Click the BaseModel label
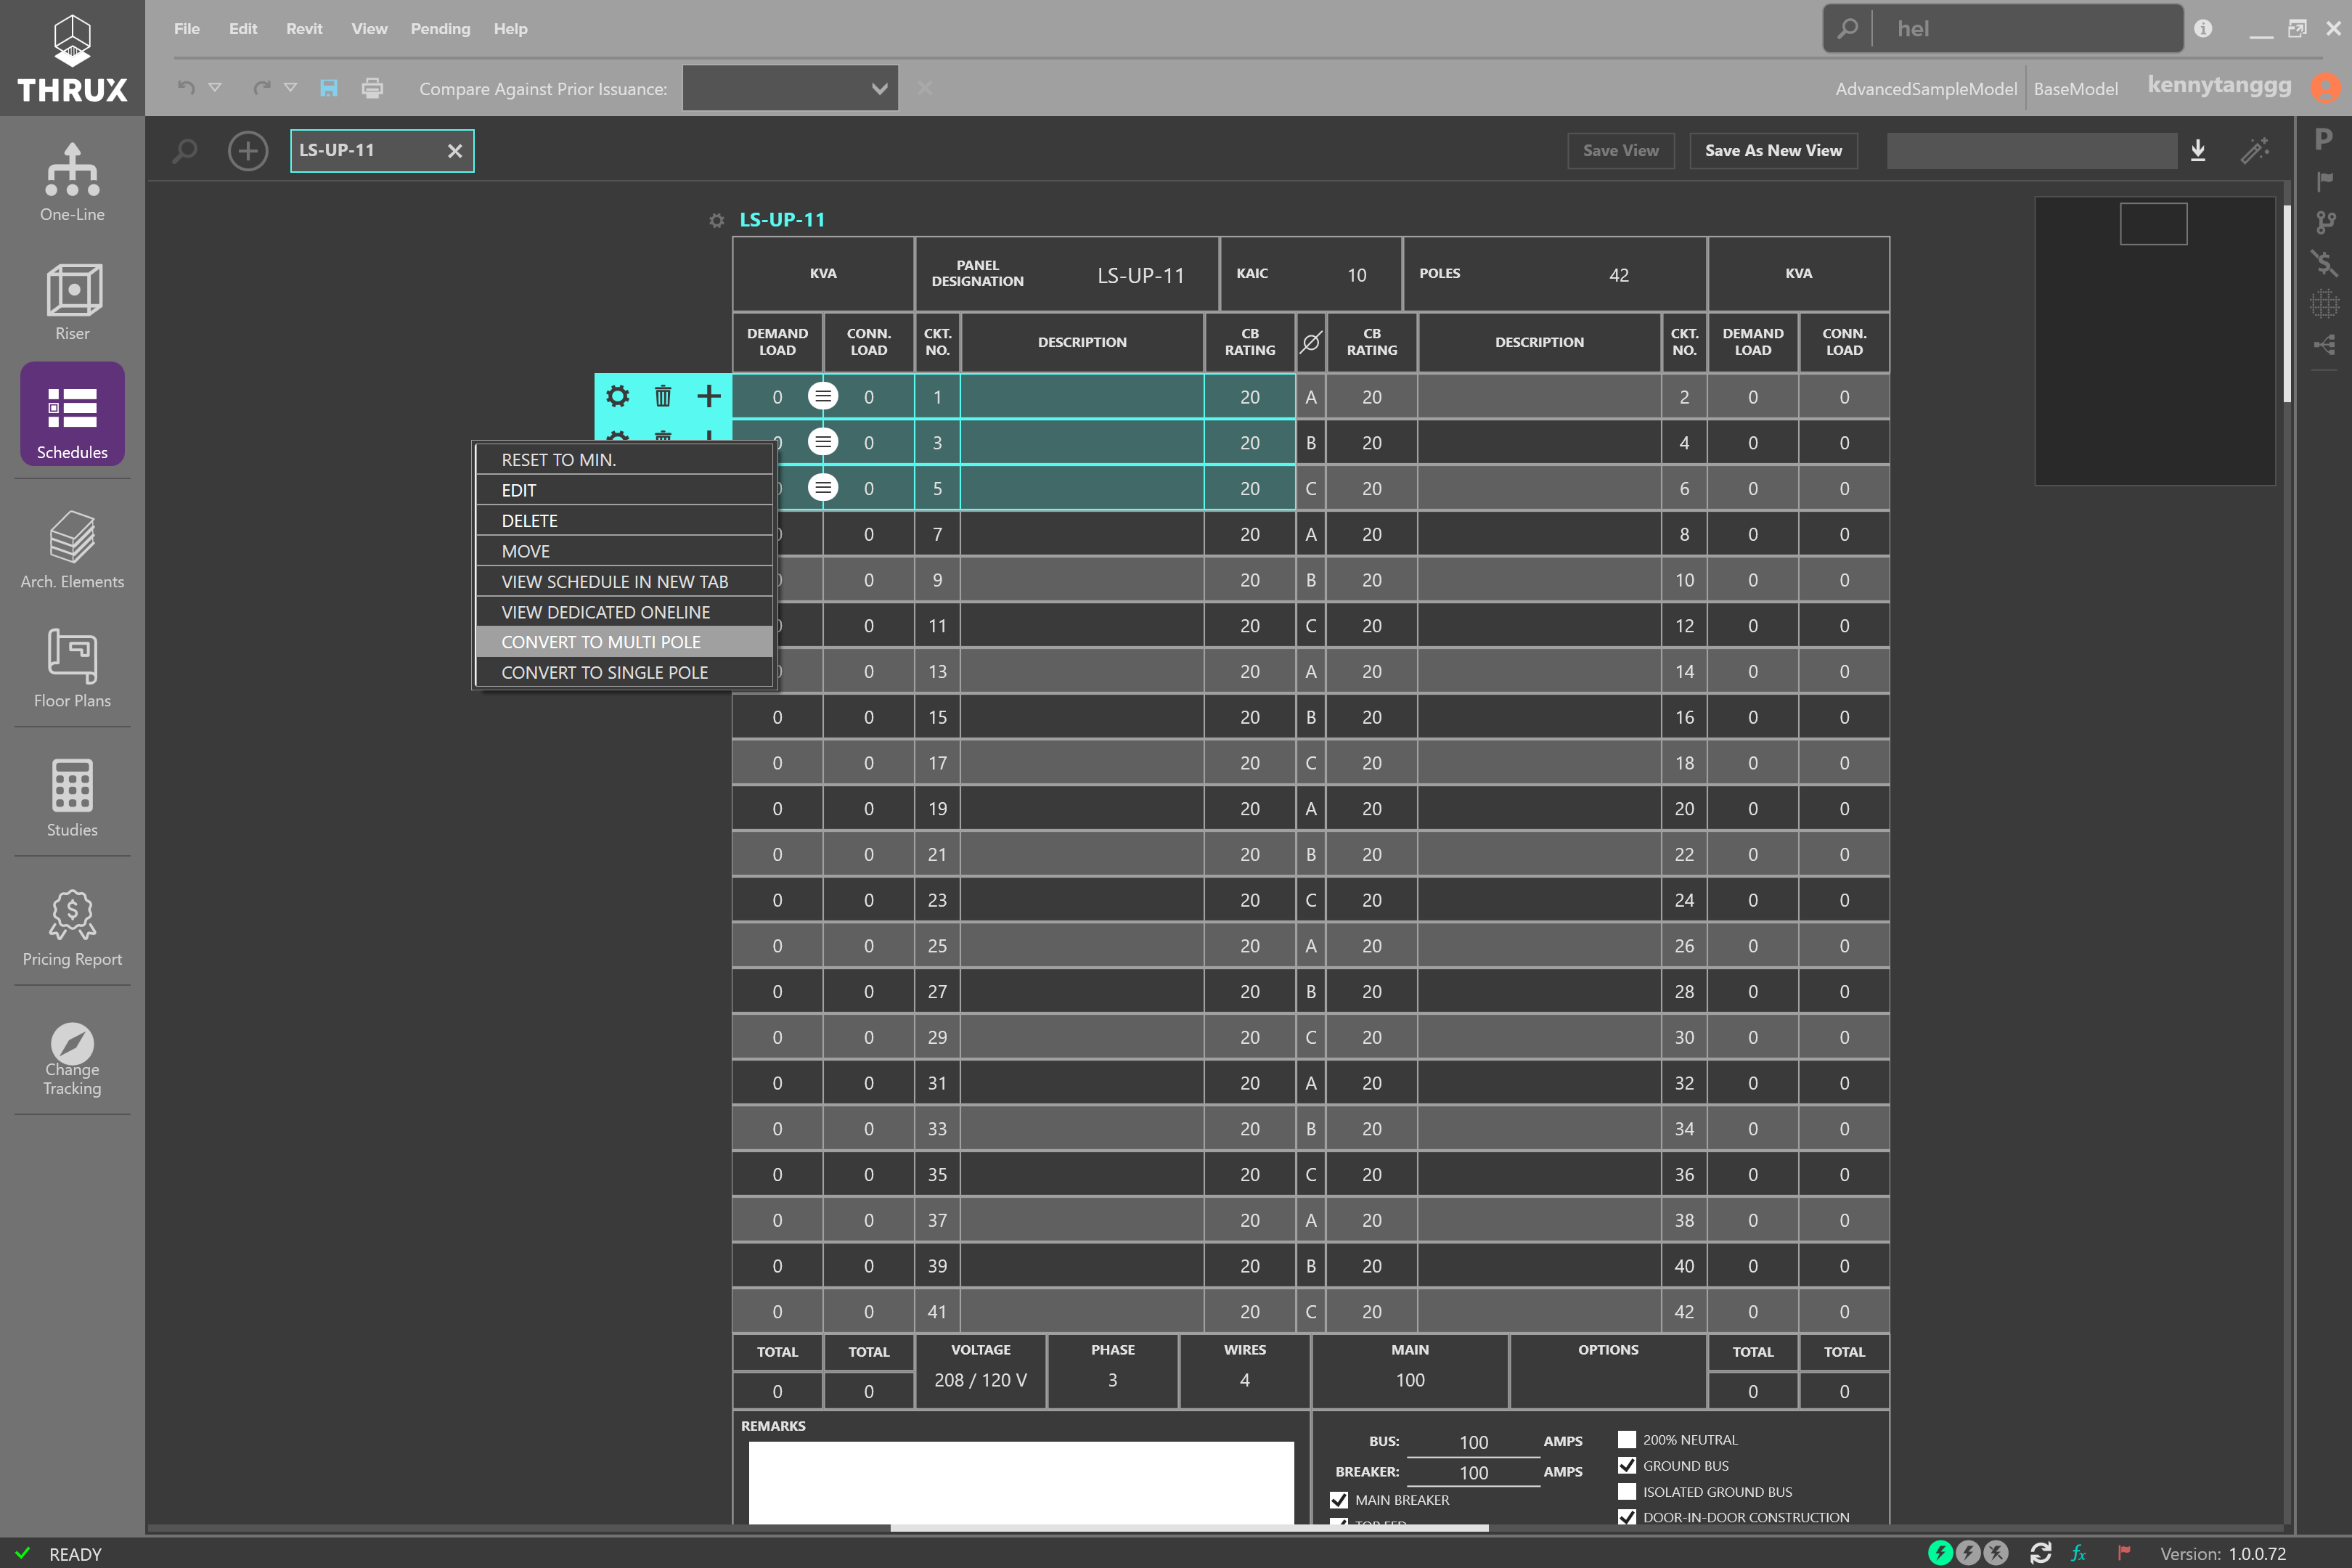This screenshot has width=2352, height=1568. 2075,89
